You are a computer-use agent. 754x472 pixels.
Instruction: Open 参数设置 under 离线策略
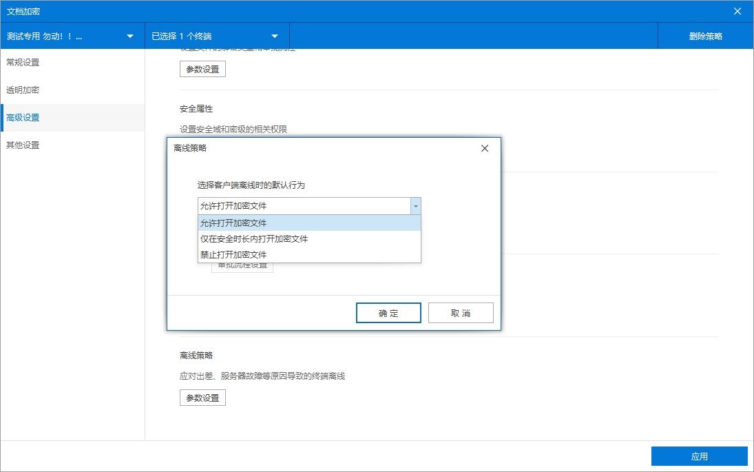tap(202, 397)
